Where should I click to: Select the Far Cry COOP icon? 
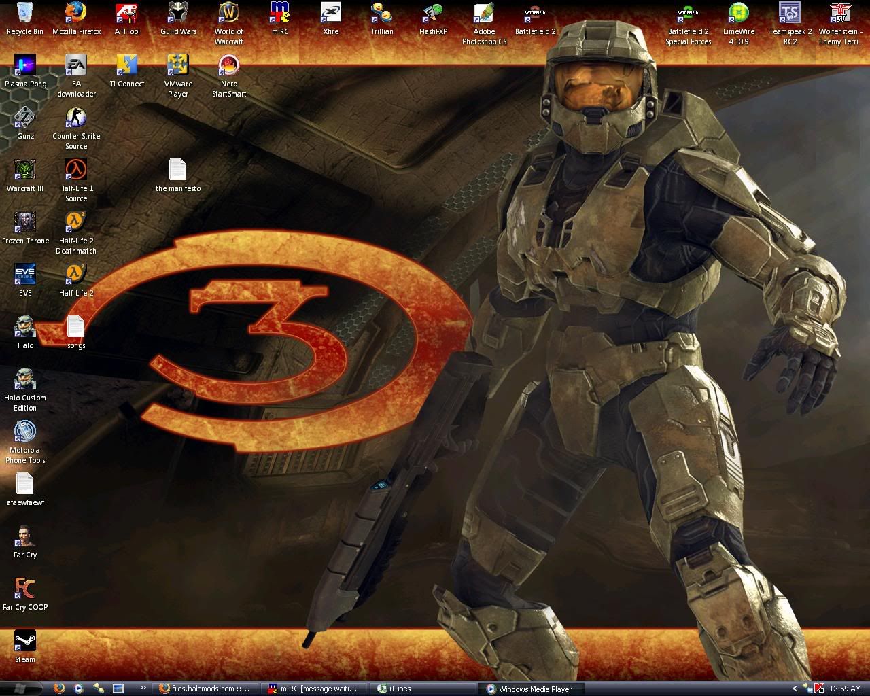pyautogui.click(x=25, y=594)
